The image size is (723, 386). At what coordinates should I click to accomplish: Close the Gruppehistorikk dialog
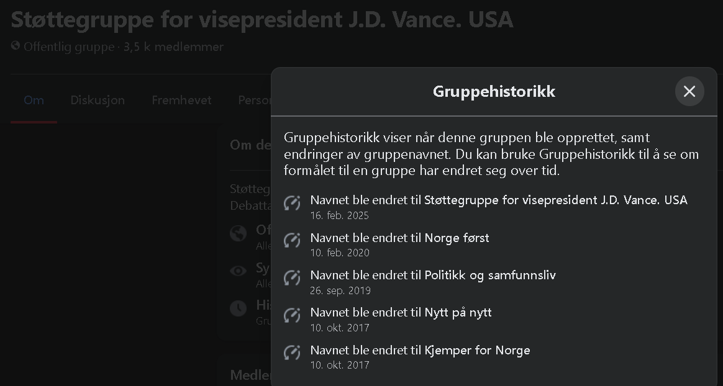tap(689, 91)
